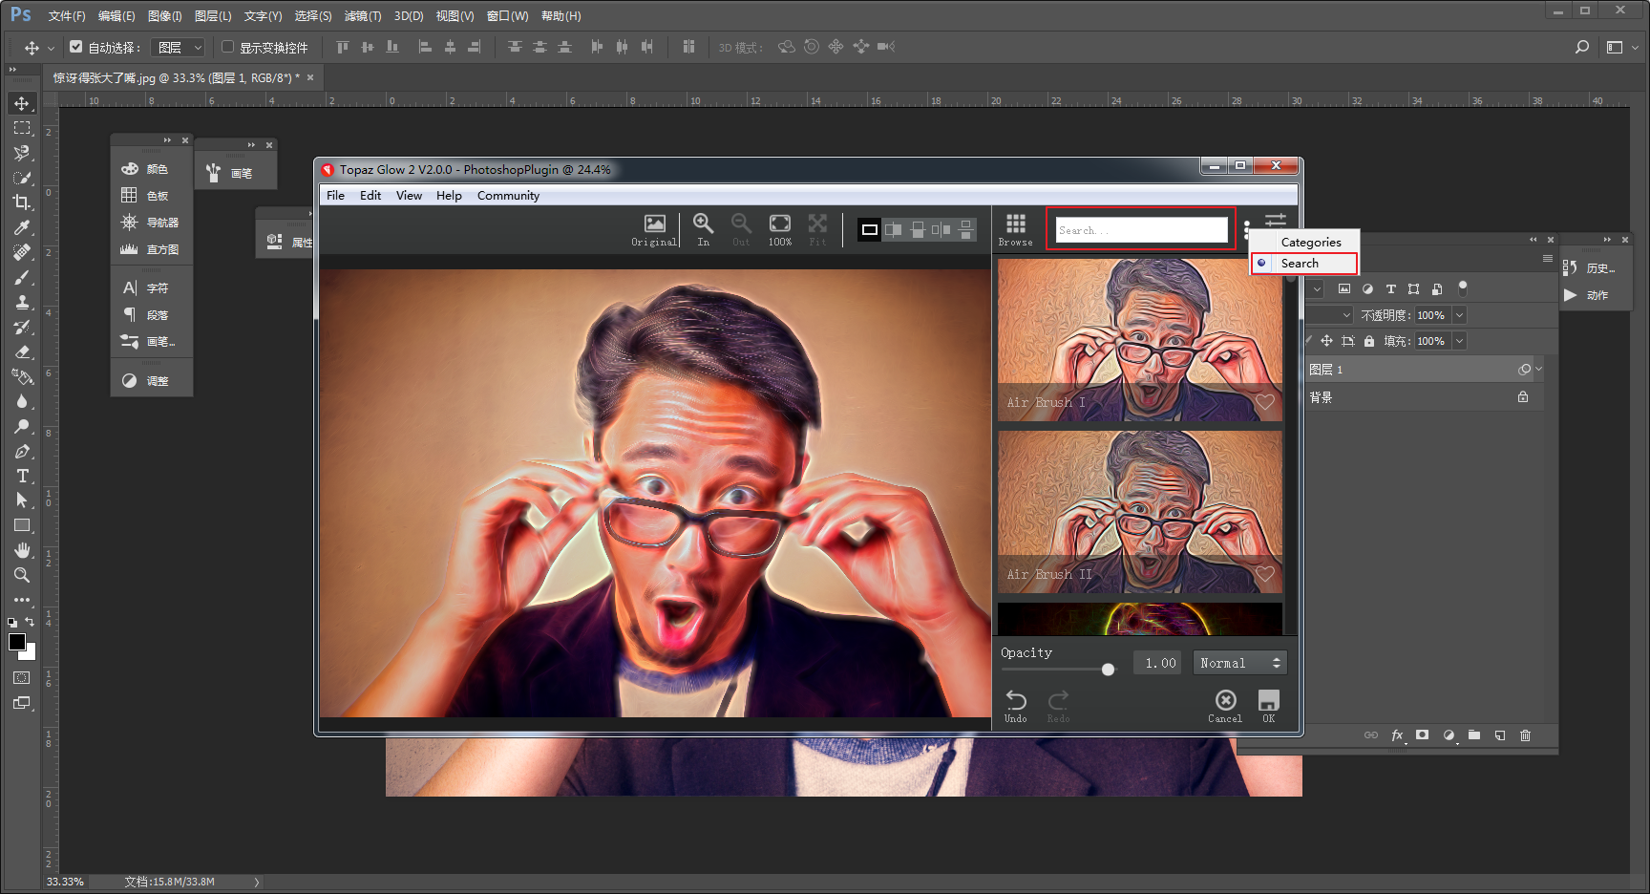Select the Air Brush I preset thumbnail
This screenshot has width=1650, height=894.
[x=1140, y=340]
